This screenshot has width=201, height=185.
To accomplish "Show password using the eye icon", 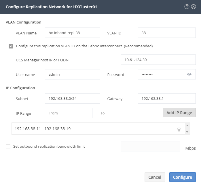I will [189, 74].
